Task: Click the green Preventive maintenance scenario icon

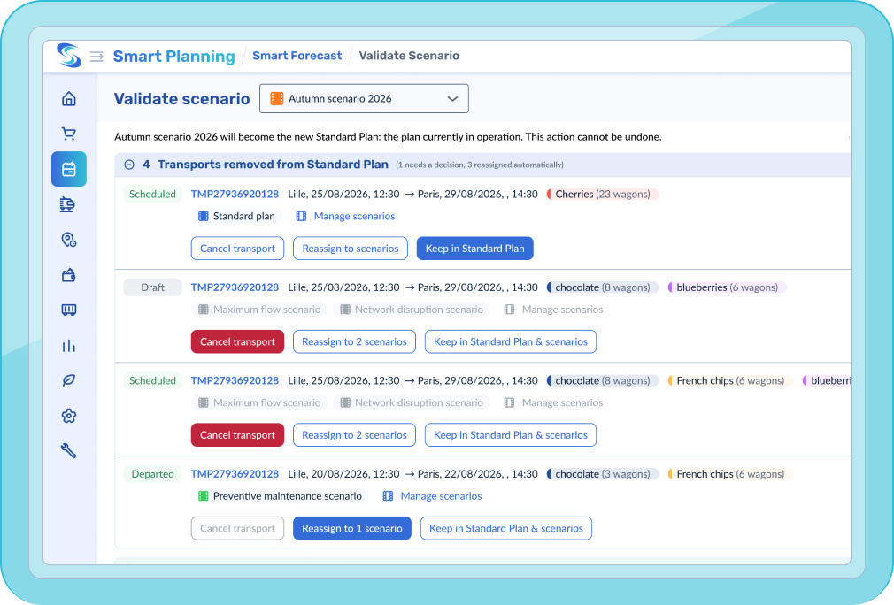Action: tap(203, 496)
